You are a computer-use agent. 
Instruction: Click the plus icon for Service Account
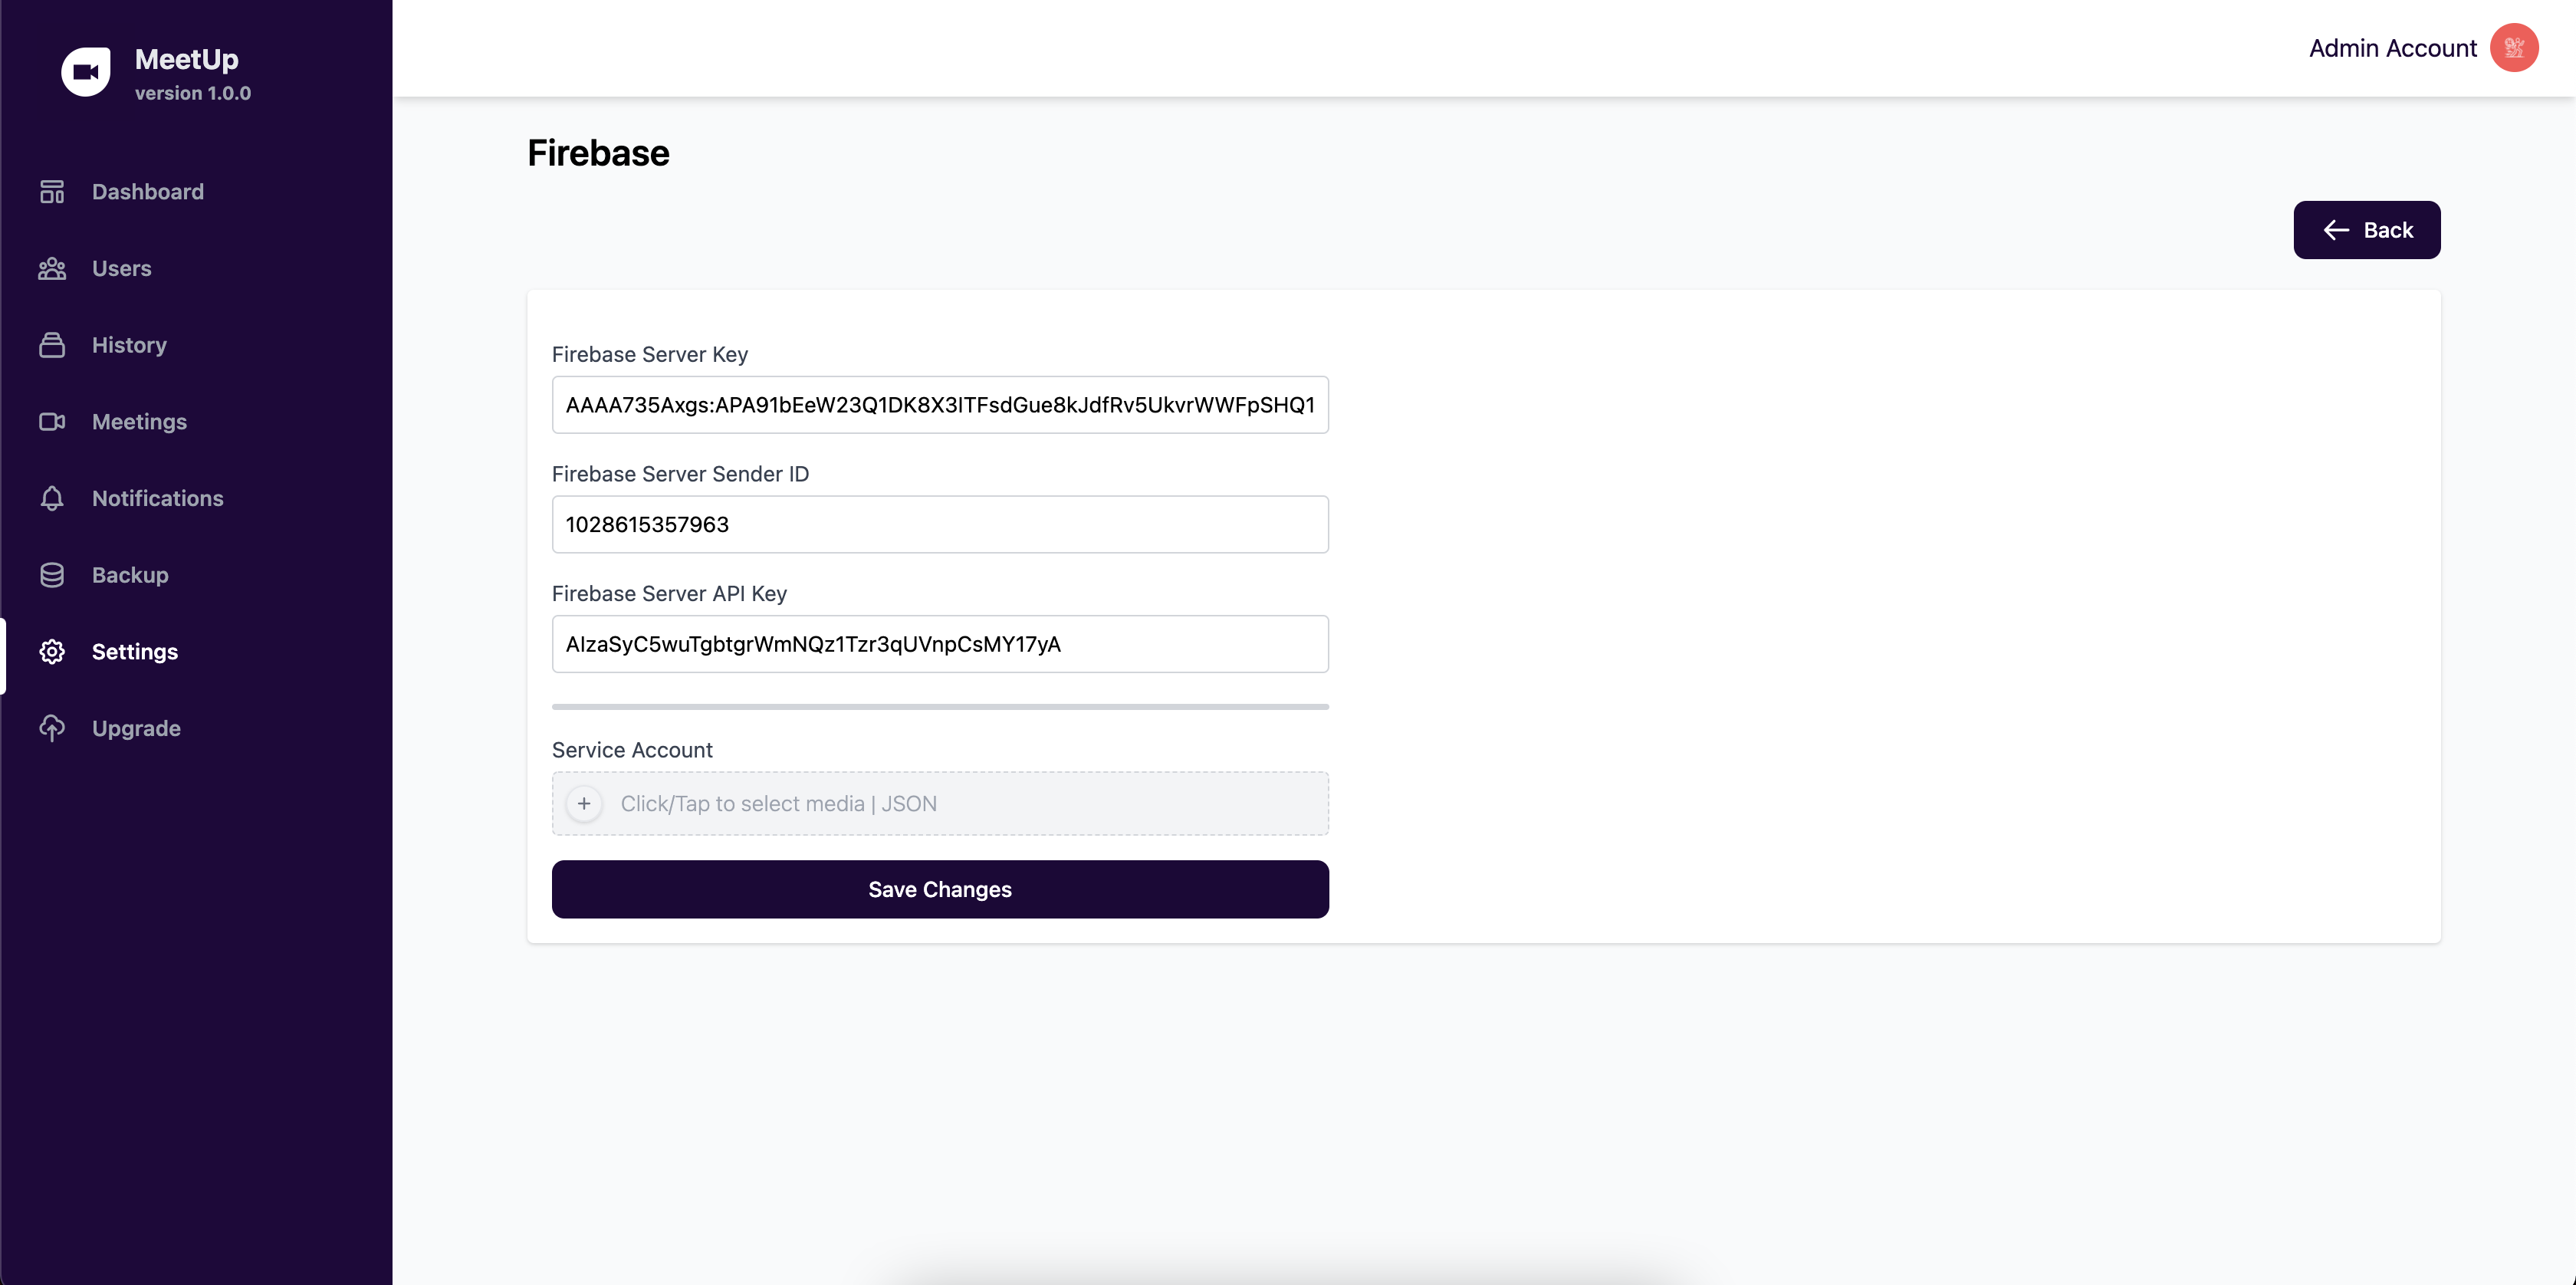(584, 803)
